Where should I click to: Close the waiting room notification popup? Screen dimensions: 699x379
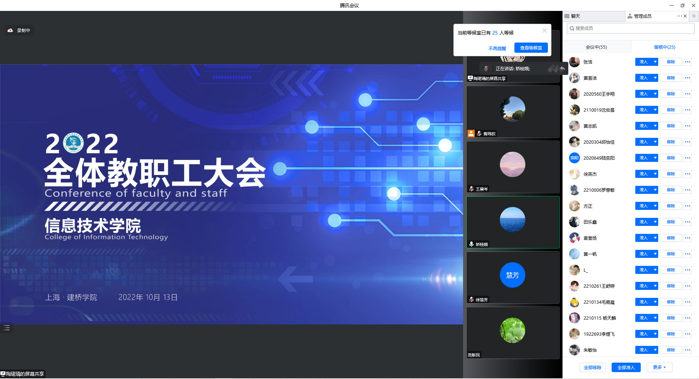pos(545,31)
